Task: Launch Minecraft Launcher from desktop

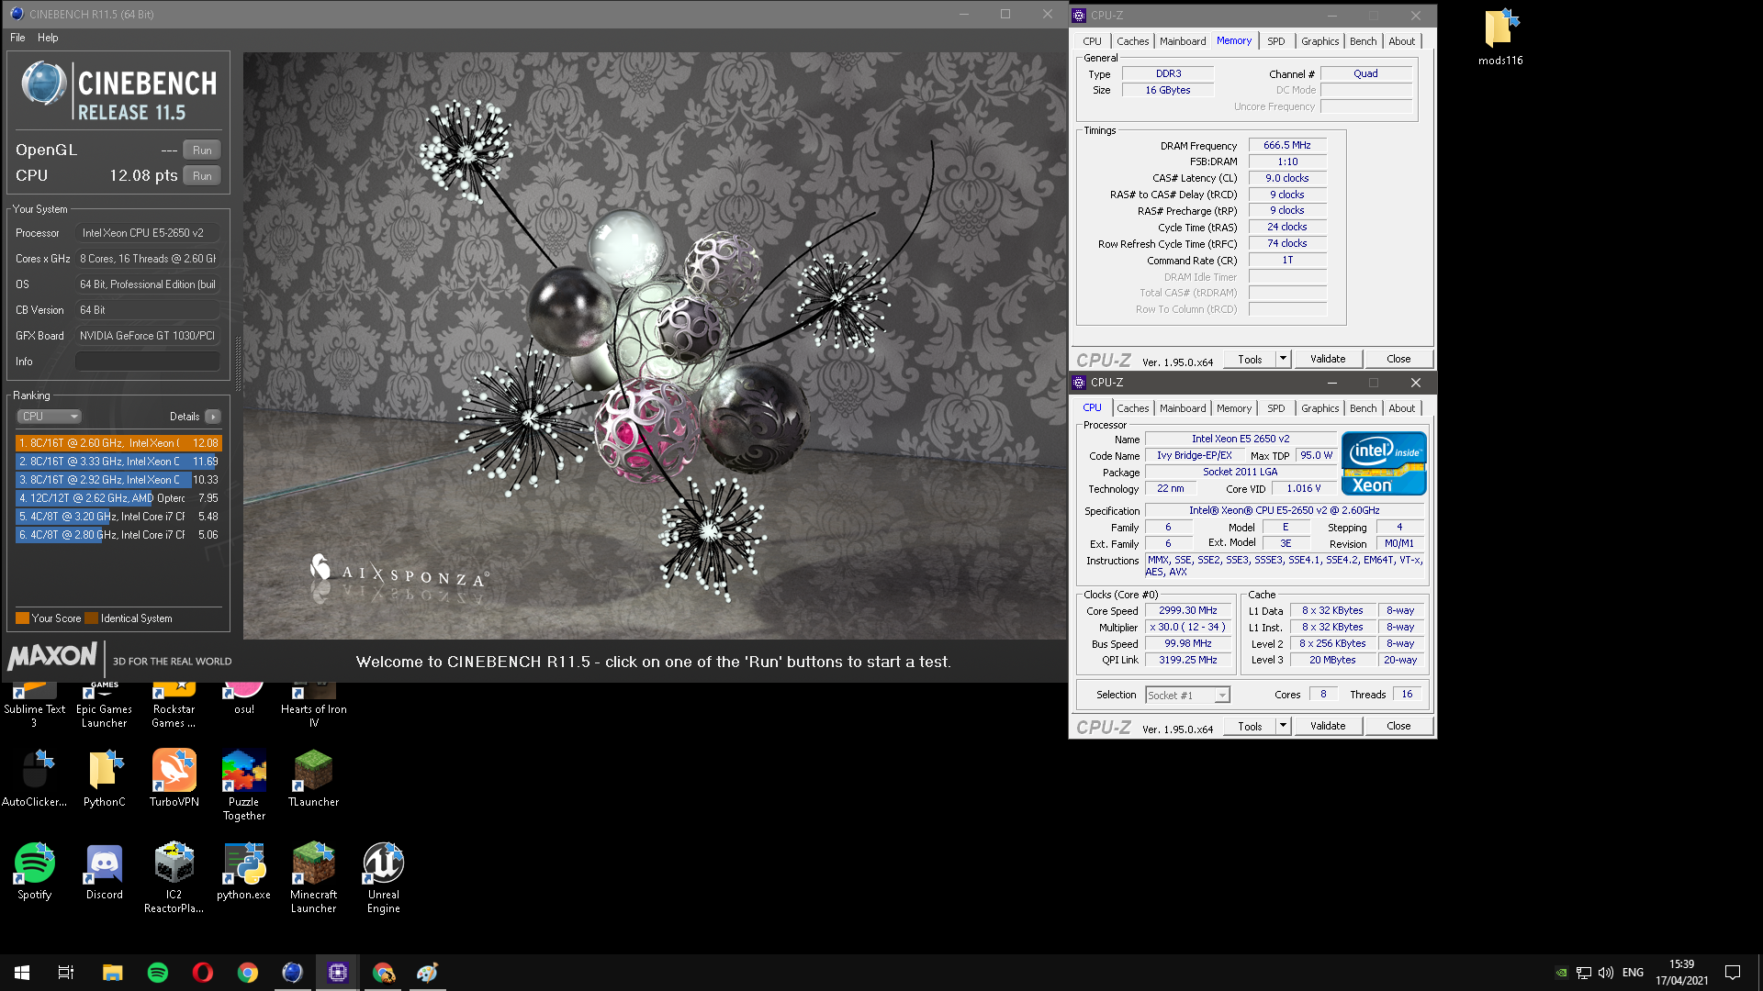Action: pyautogui.click(x=313, y=877)
